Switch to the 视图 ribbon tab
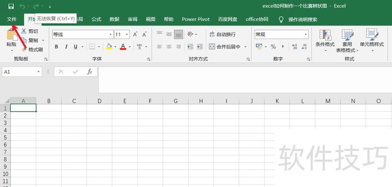The width and height of the screenshot is (392, 187). pyautogui.click(x=150, y=19)
